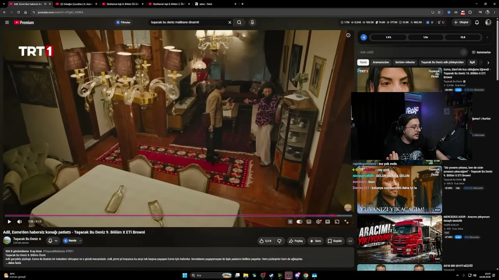Viewport: 499px width, 280px height.
Task: Expand the vidIQ stats panel chevron
Action: pyautogui.click(x=487, y=37)
